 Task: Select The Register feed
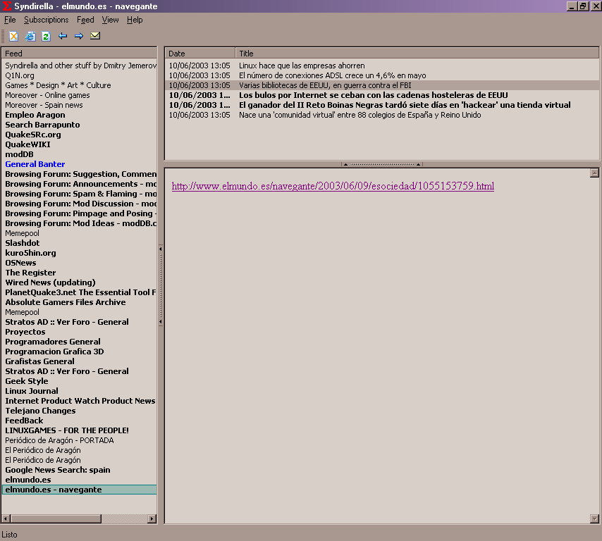80,273
